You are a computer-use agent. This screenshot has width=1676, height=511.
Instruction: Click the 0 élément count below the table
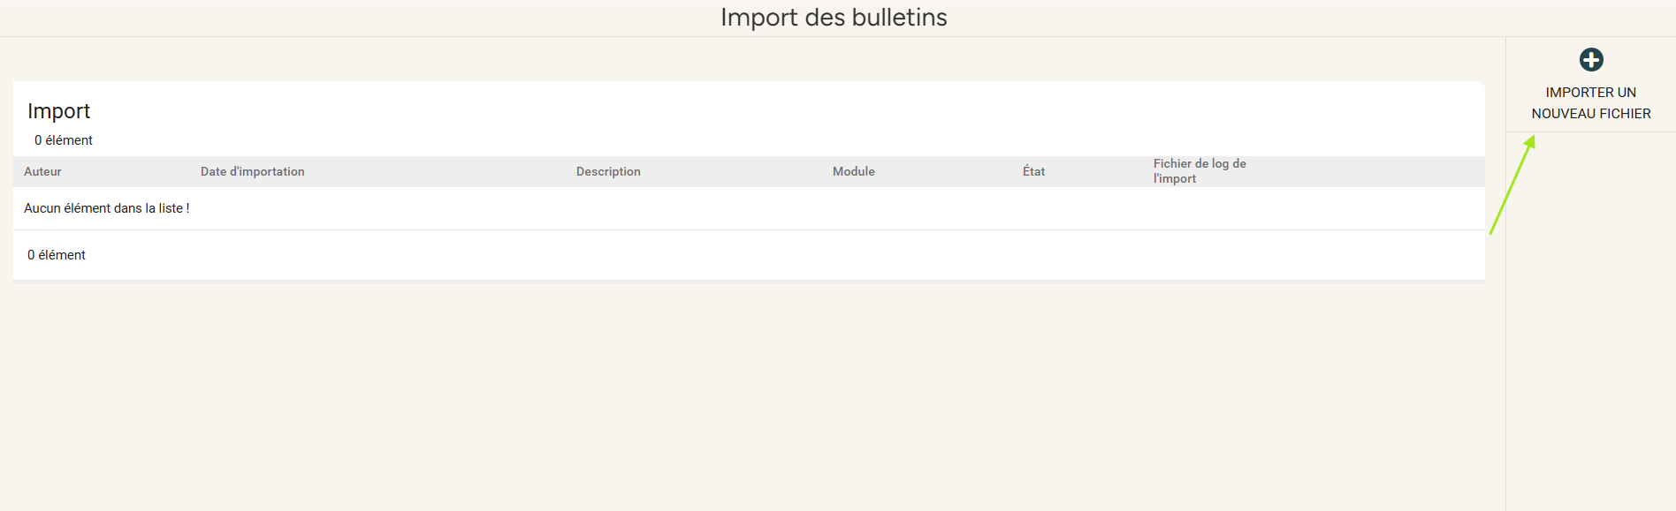[x=57, y=255]
